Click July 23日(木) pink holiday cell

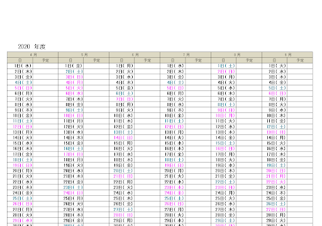(173, 187)
